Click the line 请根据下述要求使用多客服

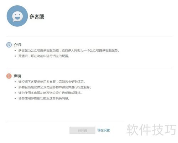coord(52,82)
